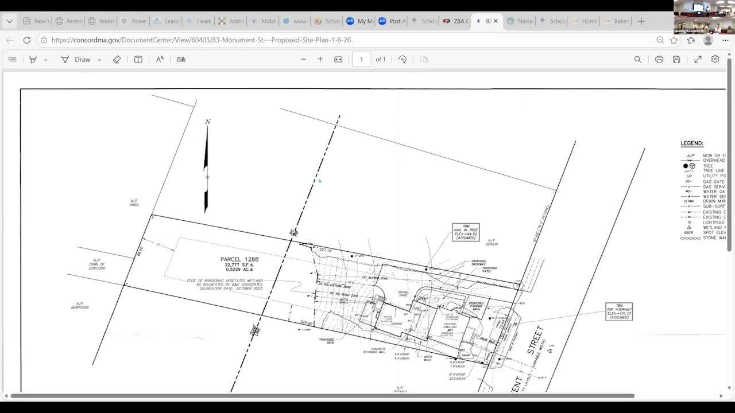Click the concordma.gov address bar
This screenshot has height=413, width=735.
(x=201, y=40)
